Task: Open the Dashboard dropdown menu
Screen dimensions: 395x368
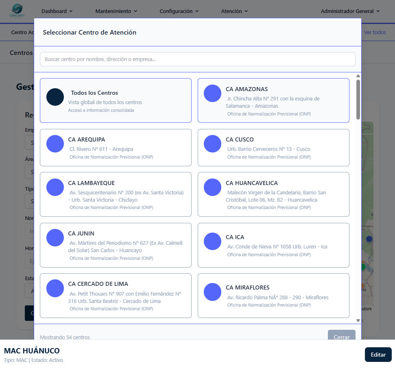Action: tap(57, 11)
